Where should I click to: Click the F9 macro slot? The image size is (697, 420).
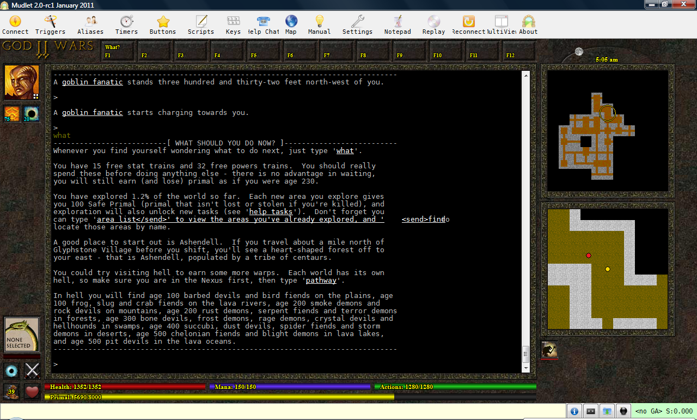point(410,51)
